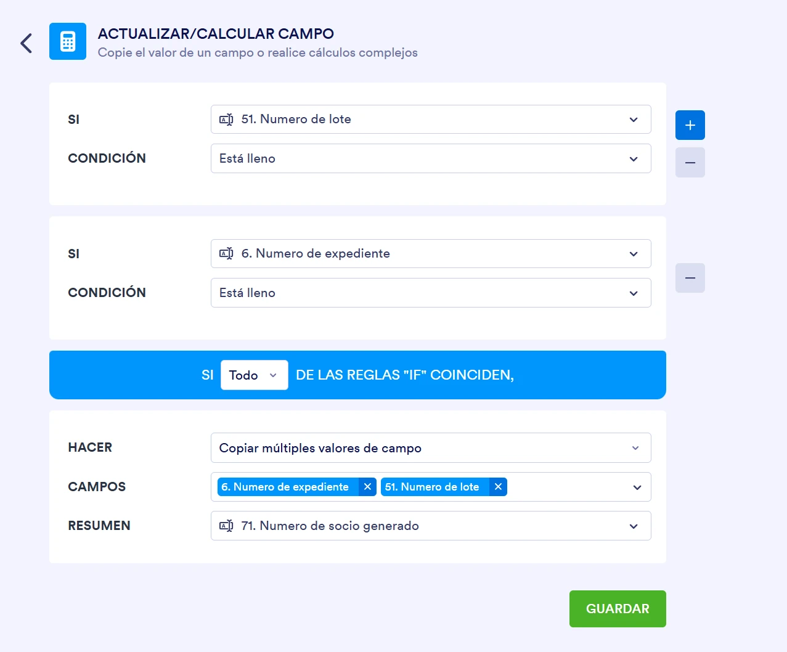Click the text-field icon beside 71. Numero de socio generado
787x652 pixels.
(x=227, y=526)
